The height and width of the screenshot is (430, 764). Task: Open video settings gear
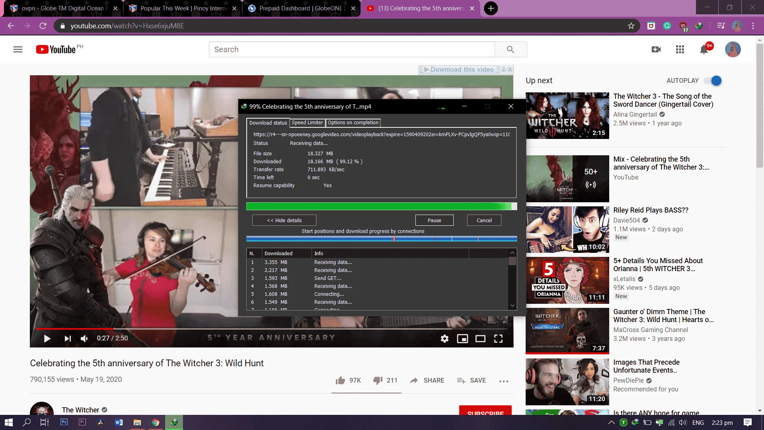(x=444, y=338)
